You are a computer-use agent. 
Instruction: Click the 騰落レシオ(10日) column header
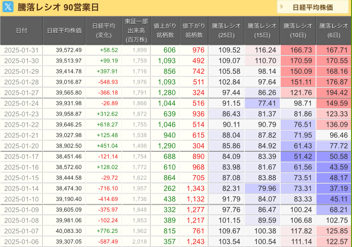pyautogui.click(x=298, y=31)
